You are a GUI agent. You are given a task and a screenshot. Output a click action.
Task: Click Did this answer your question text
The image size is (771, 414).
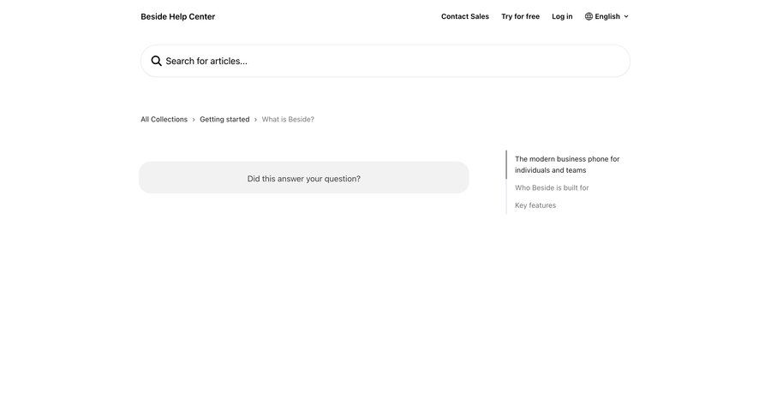pyautogui.click(x=304, y=179)
